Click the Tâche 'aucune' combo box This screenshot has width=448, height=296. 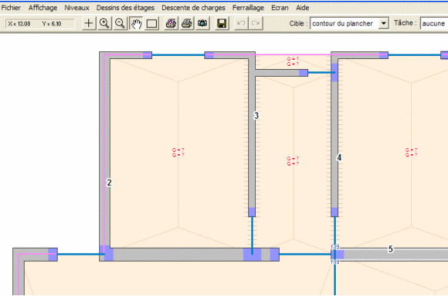(433, 23)
